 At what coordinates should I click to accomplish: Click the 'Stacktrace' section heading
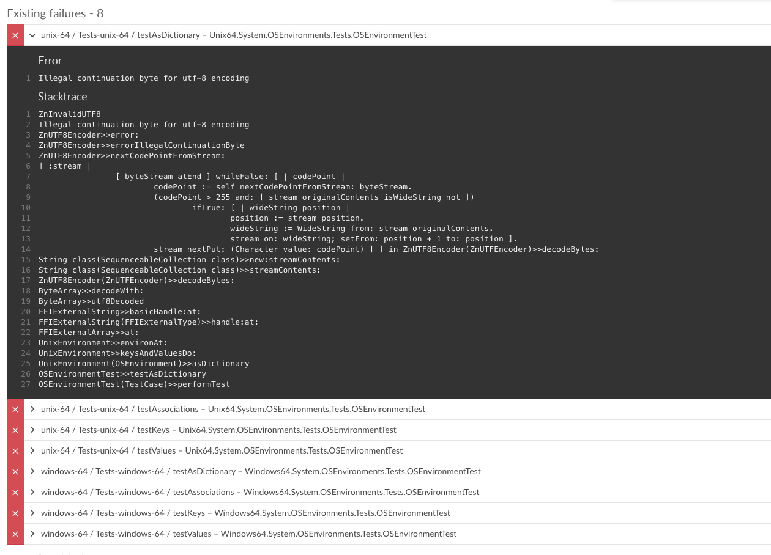click(x=62, y=97)
